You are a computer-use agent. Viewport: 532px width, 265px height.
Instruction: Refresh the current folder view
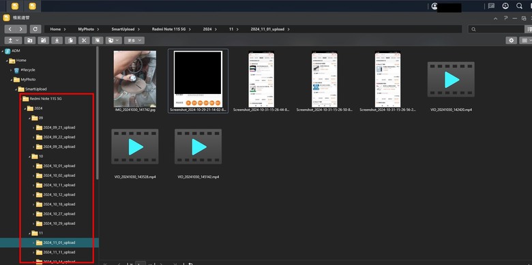[x=35, y=29]
